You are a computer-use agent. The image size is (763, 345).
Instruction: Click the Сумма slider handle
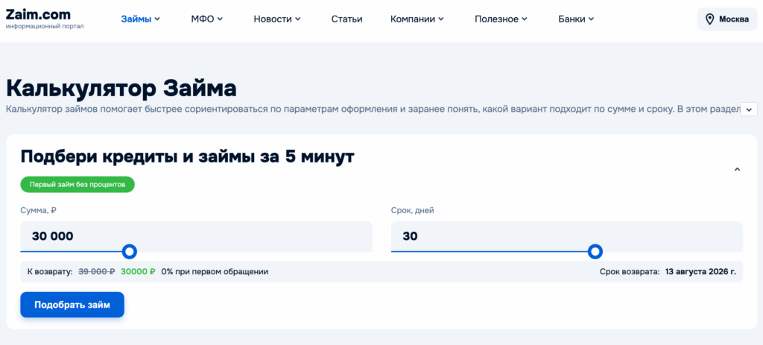pyautogui.click(x=129, y=252)
